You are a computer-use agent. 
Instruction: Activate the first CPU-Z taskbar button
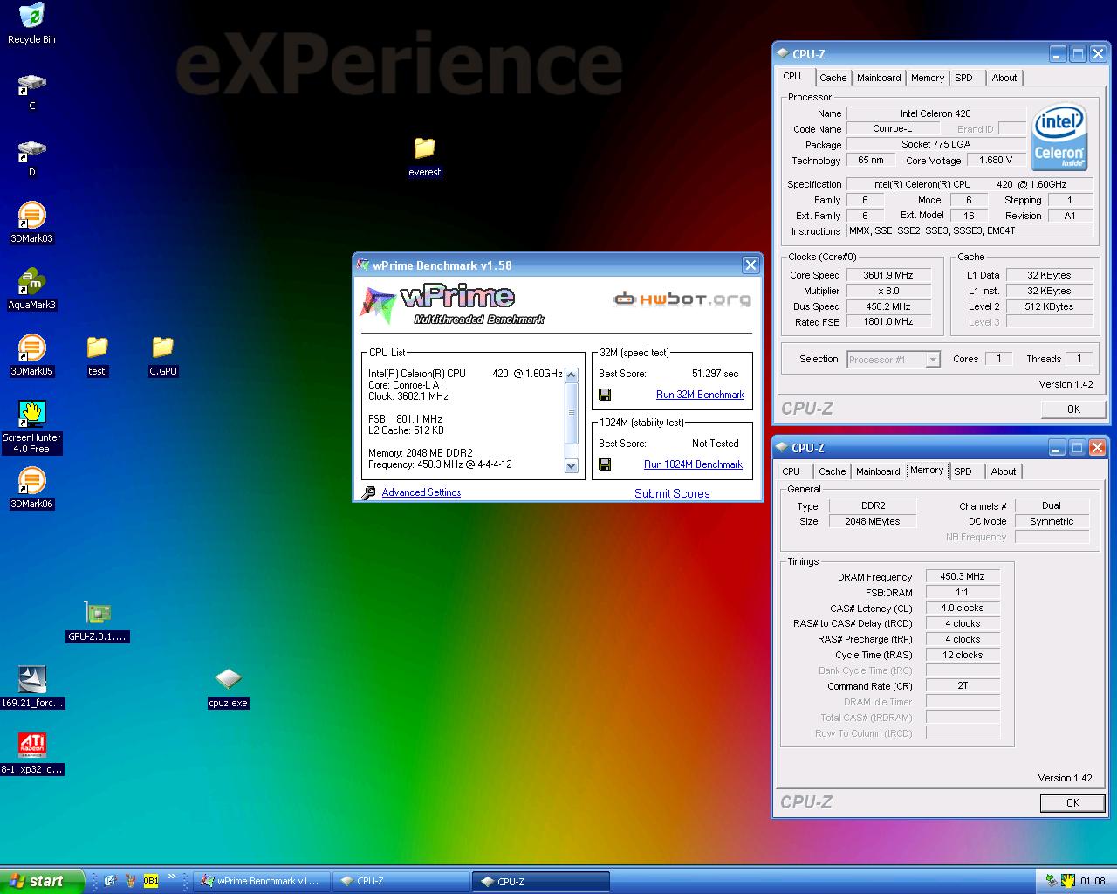[x=401, y=881]
